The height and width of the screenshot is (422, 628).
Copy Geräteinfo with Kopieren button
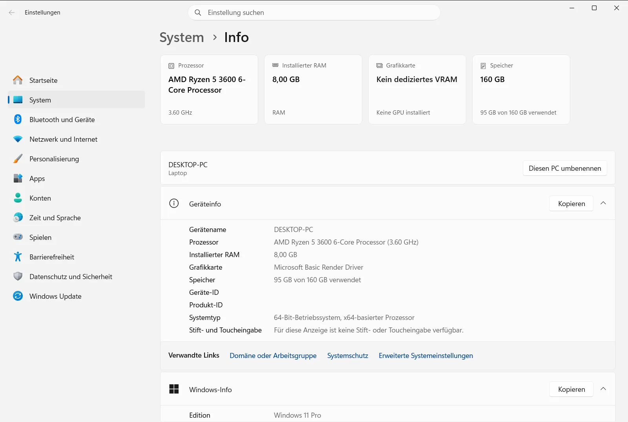pyautogui.click(x=571, y=203)
